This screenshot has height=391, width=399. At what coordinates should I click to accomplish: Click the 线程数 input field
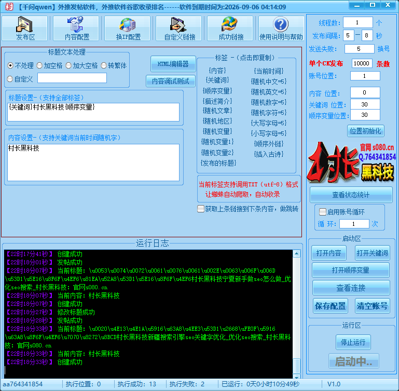358,22
